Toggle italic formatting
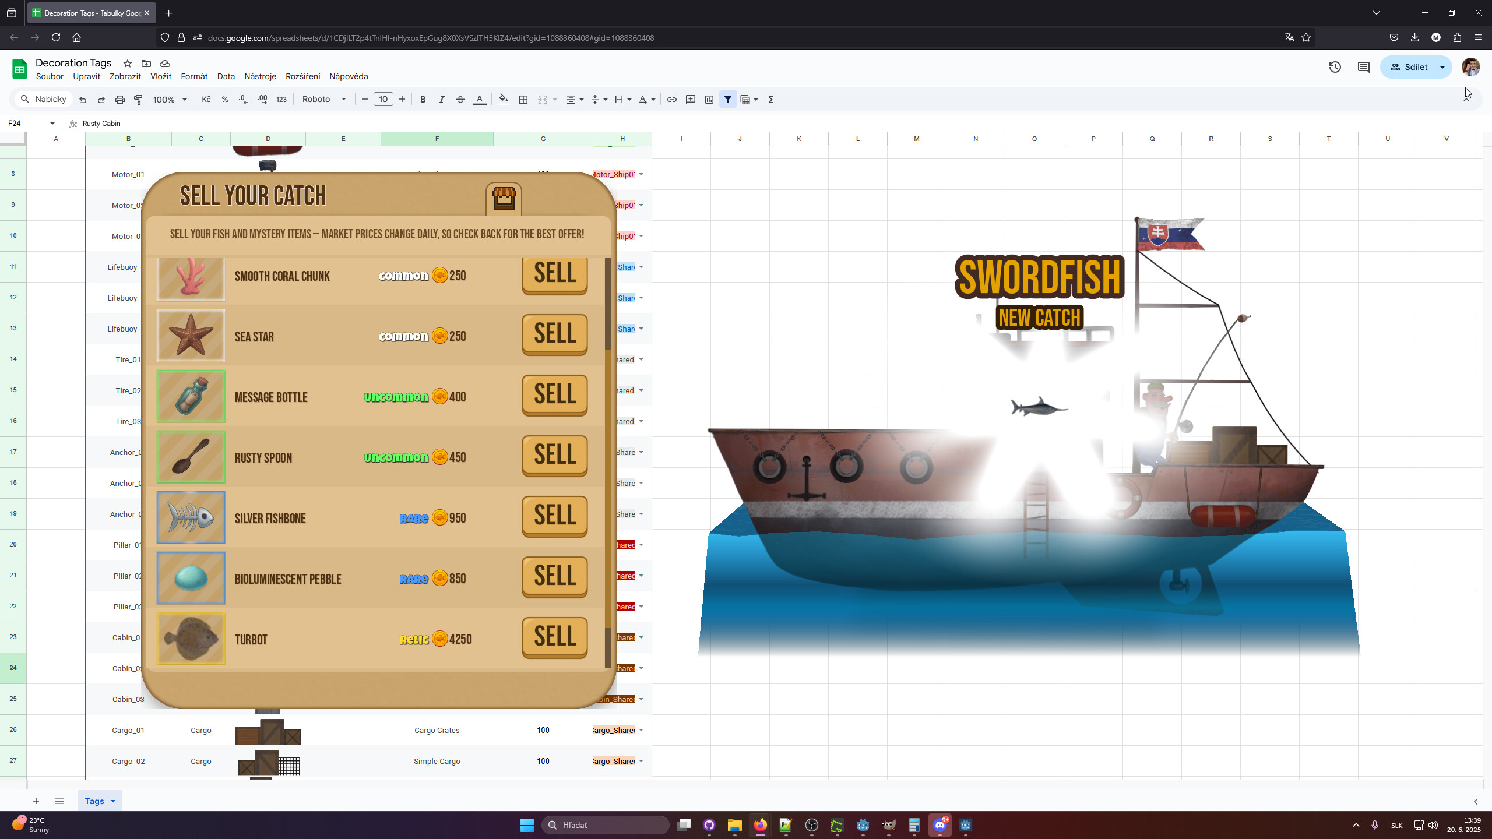1492x839 pixels. point(441,99)
